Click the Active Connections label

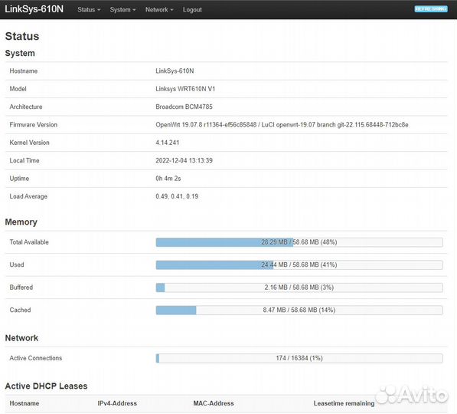[35, 358]
